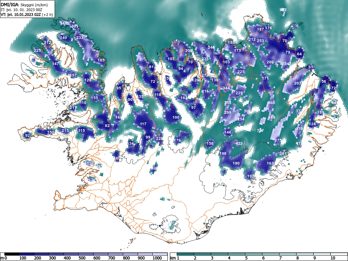Click visibility value 254 on the map
The image size is (348, 261).
pyautogui.click(x=241, y=119)
